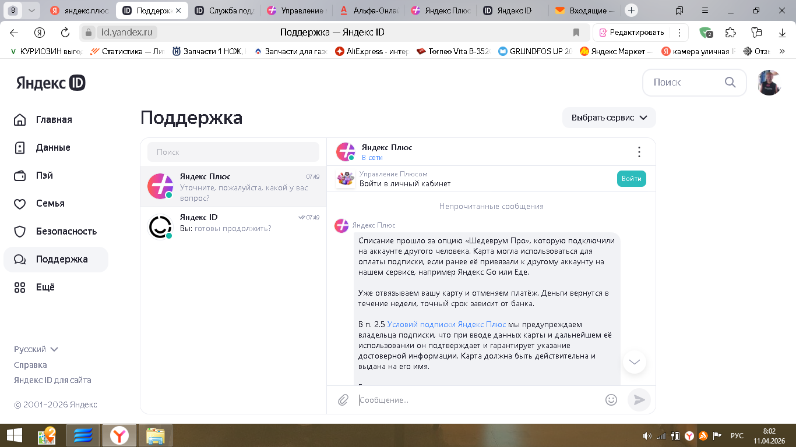Open Яндекс ID для сайта link
Viewport: 796px width, 447px height.
coord(52,380)
